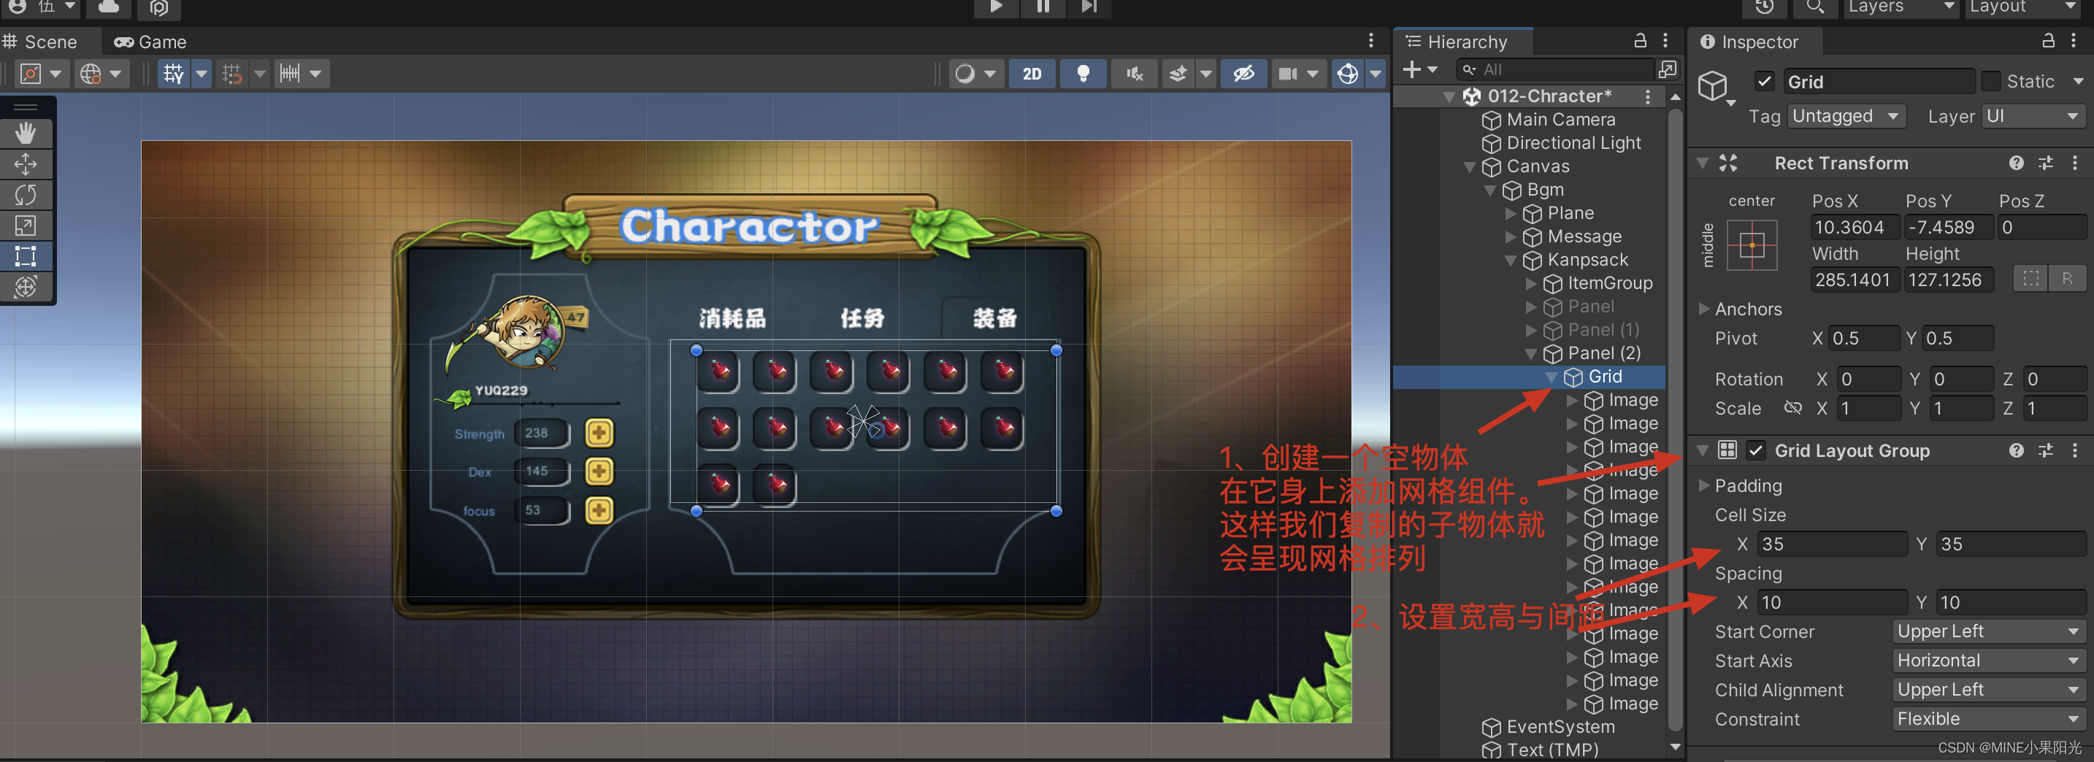This screenshot has height=762, width=2094.
Task: Toggle scene audio mute icon
Action: coord(1135,74)
